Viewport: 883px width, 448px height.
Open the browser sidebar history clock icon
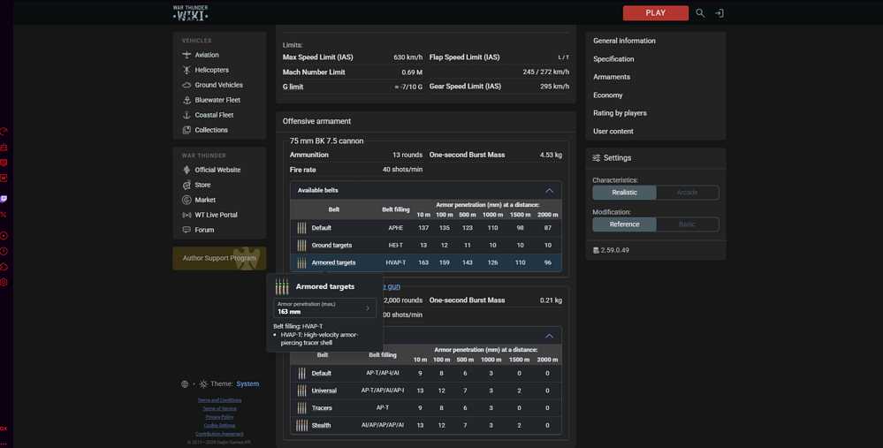(x=4, y=252)
